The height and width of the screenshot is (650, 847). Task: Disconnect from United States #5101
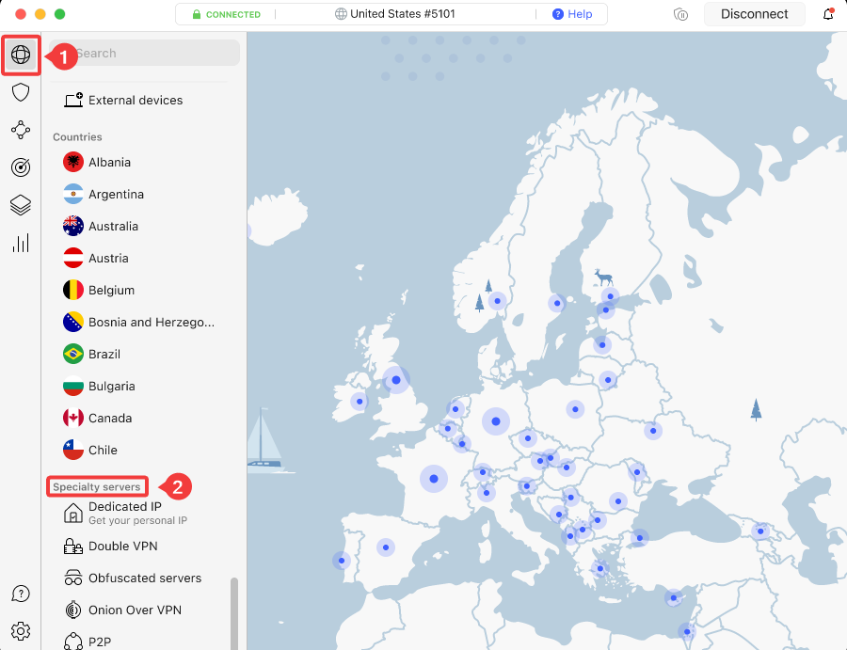[x=755, y=14]
